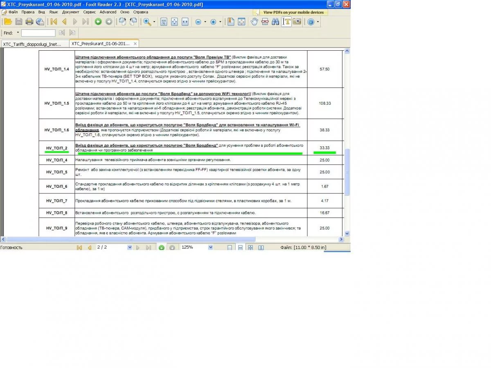Open the Файл menu
Viewport: 491px width, 368px height.
(13, 12)
